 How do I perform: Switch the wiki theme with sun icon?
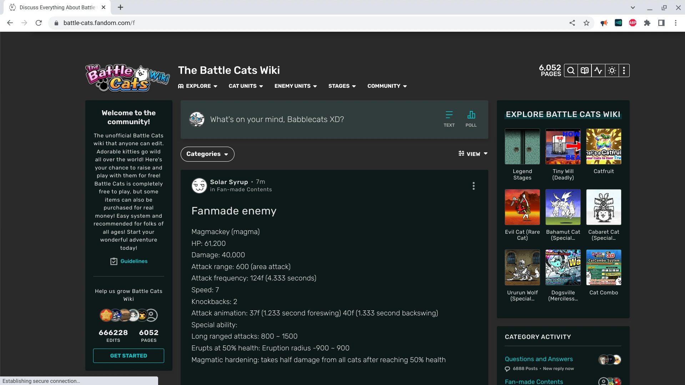[x=611, y=70]
